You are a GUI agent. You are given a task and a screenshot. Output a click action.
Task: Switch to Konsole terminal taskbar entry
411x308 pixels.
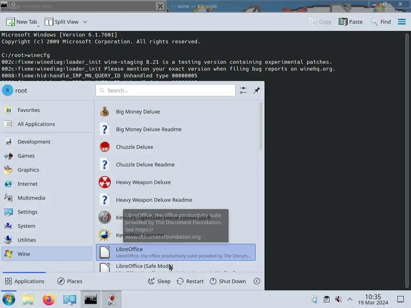tap(90, 299)
